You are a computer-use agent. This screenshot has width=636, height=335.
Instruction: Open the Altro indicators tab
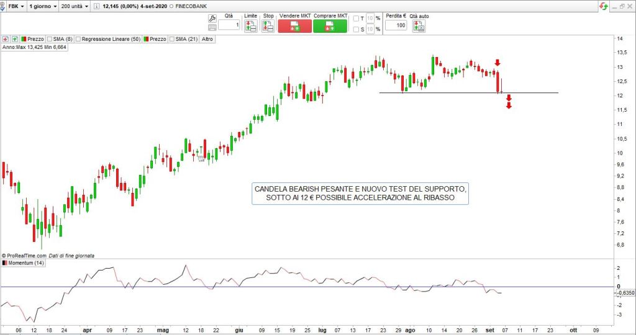click(x=207, y=39)
